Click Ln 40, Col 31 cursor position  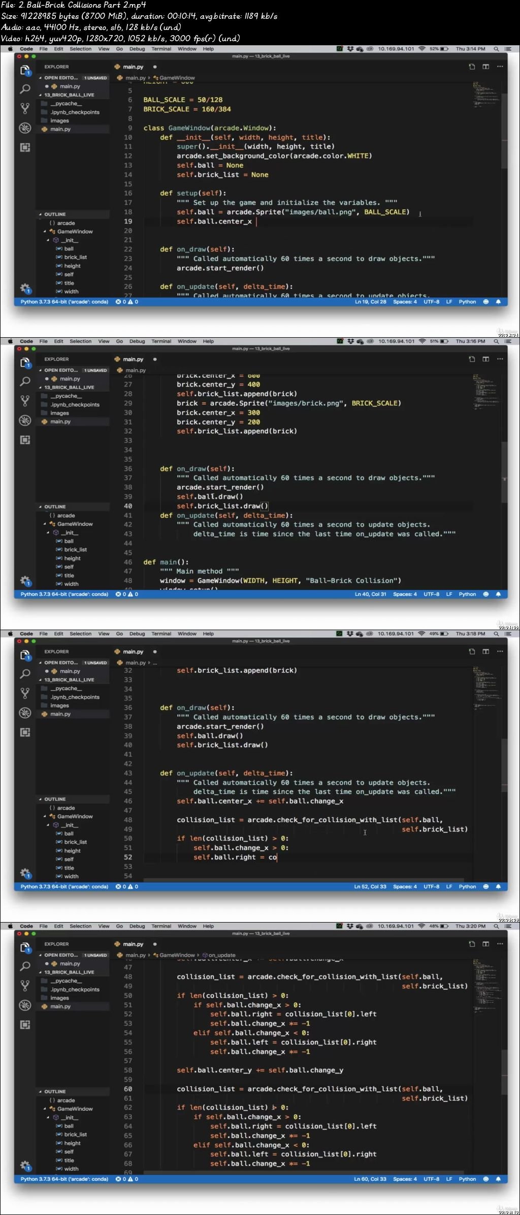[x=371, y=594]
